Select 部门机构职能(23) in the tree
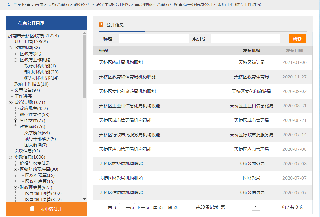 (x=41, y=72)
